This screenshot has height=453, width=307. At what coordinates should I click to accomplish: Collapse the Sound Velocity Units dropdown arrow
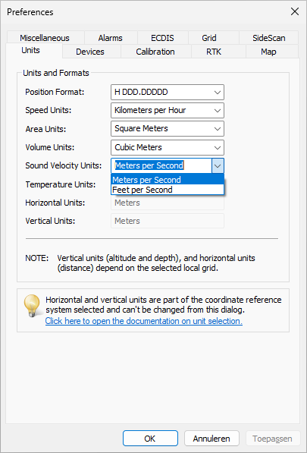pyautogui.click(x=218, y=165)
